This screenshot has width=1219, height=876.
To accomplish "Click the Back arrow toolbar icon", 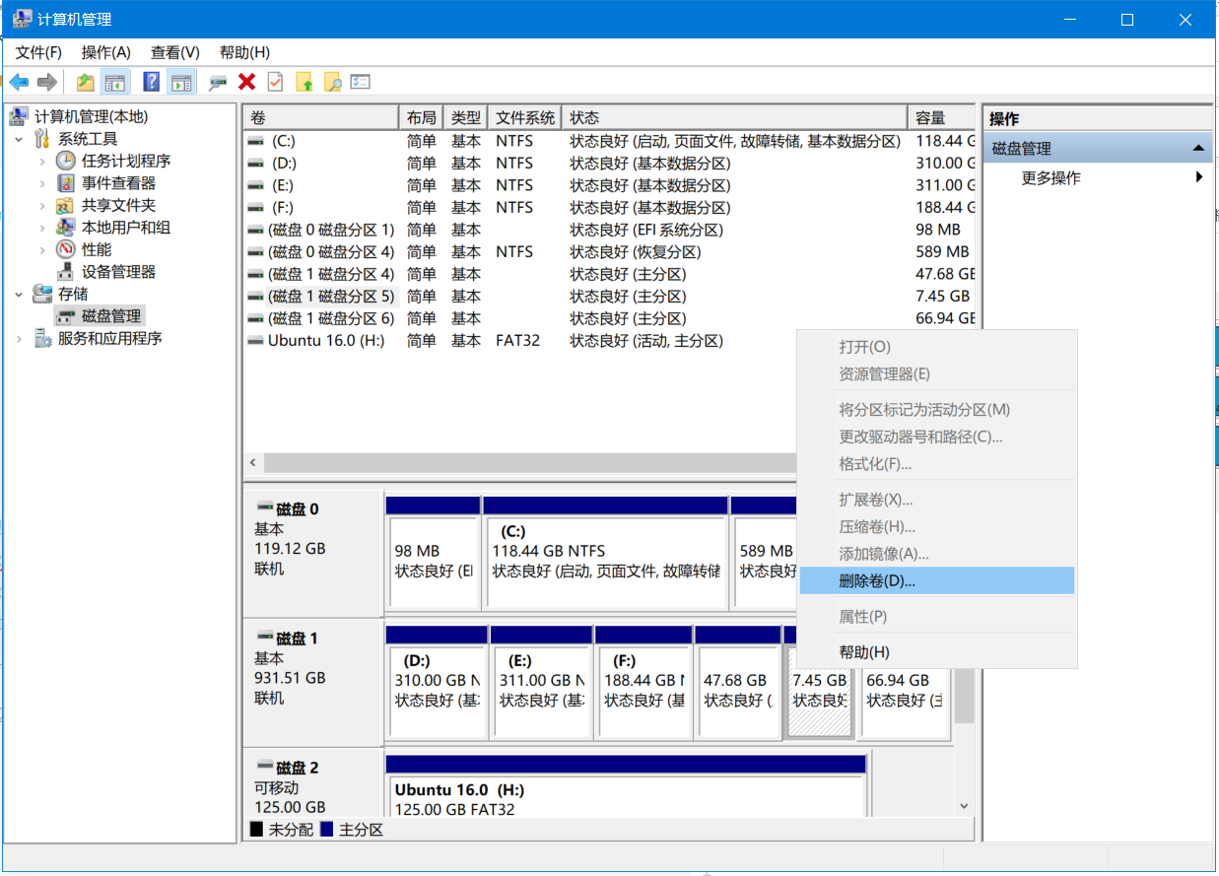I will [x=19, y=82].
